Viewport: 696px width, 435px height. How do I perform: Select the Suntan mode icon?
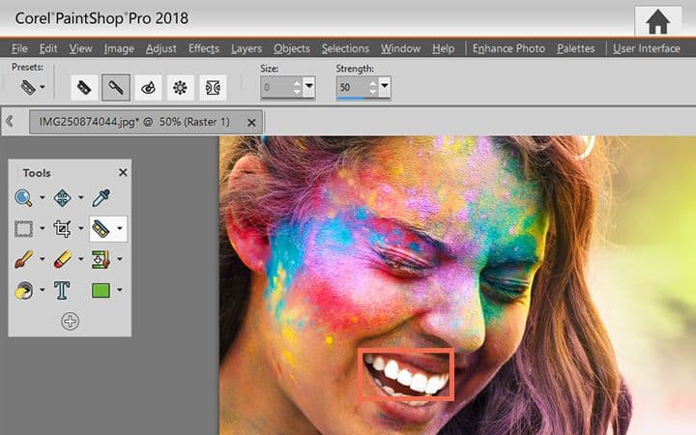click(180, 87)
